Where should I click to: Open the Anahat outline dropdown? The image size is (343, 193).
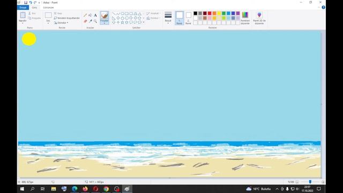click(x=153, y=13)
